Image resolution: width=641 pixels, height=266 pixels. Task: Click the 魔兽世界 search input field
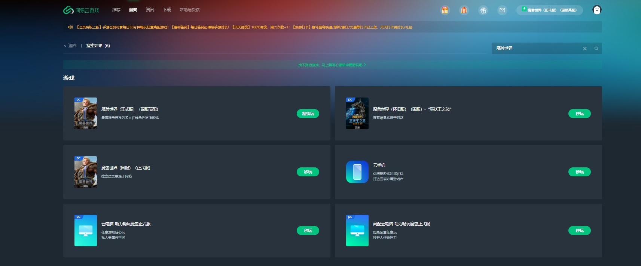click(535, 49)
